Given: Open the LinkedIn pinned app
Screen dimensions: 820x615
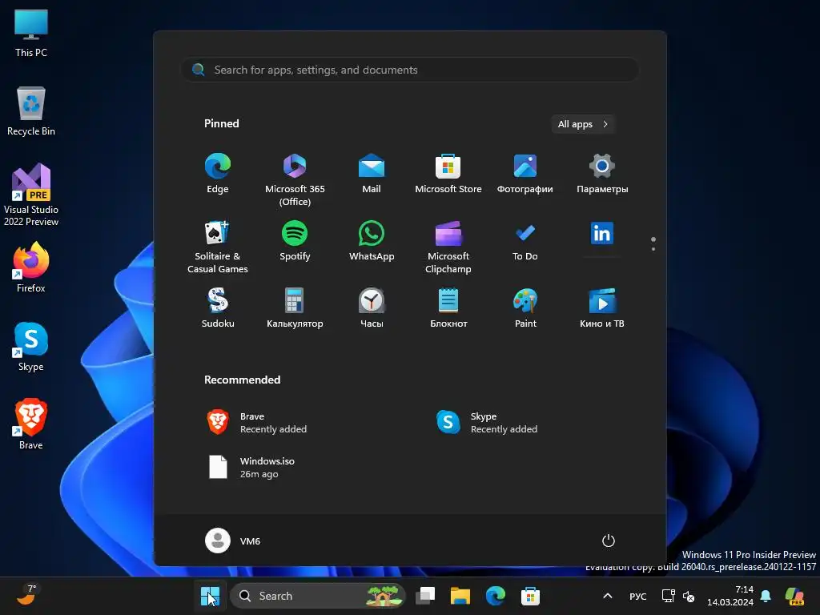Looking at the screenshot, I should pos(602,234).
